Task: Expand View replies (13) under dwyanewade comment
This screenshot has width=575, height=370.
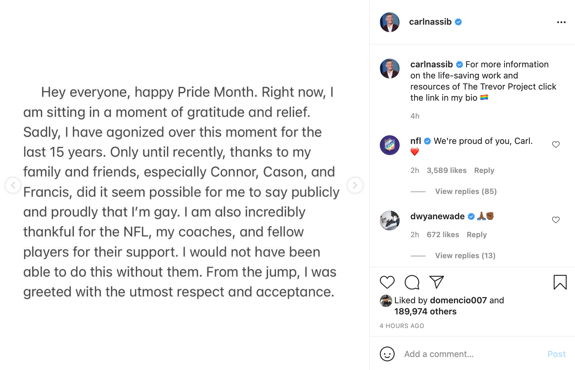Action: [x=465, y=256]
